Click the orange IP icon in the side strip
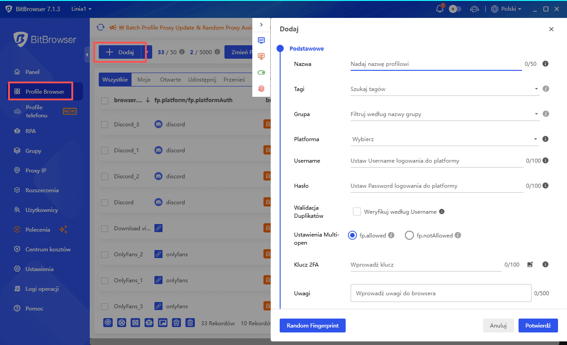The image size is (567, 345). (x=261, y=56)
